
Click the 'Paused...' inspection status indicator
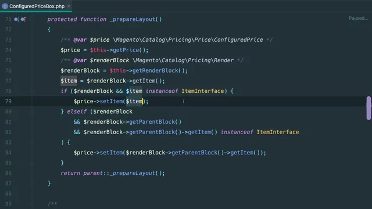(358, 18)
